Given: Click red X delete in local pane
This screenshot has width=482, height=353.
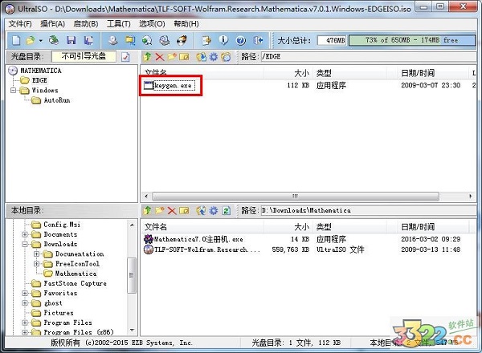Looking at the screenshot, I should pyautogui.click(x=172, y=210).
